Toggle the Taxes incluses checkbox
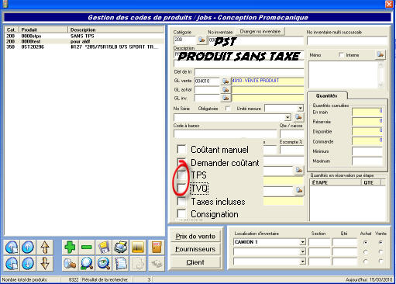Screen dimensions: 396x284 pos(181,202)
